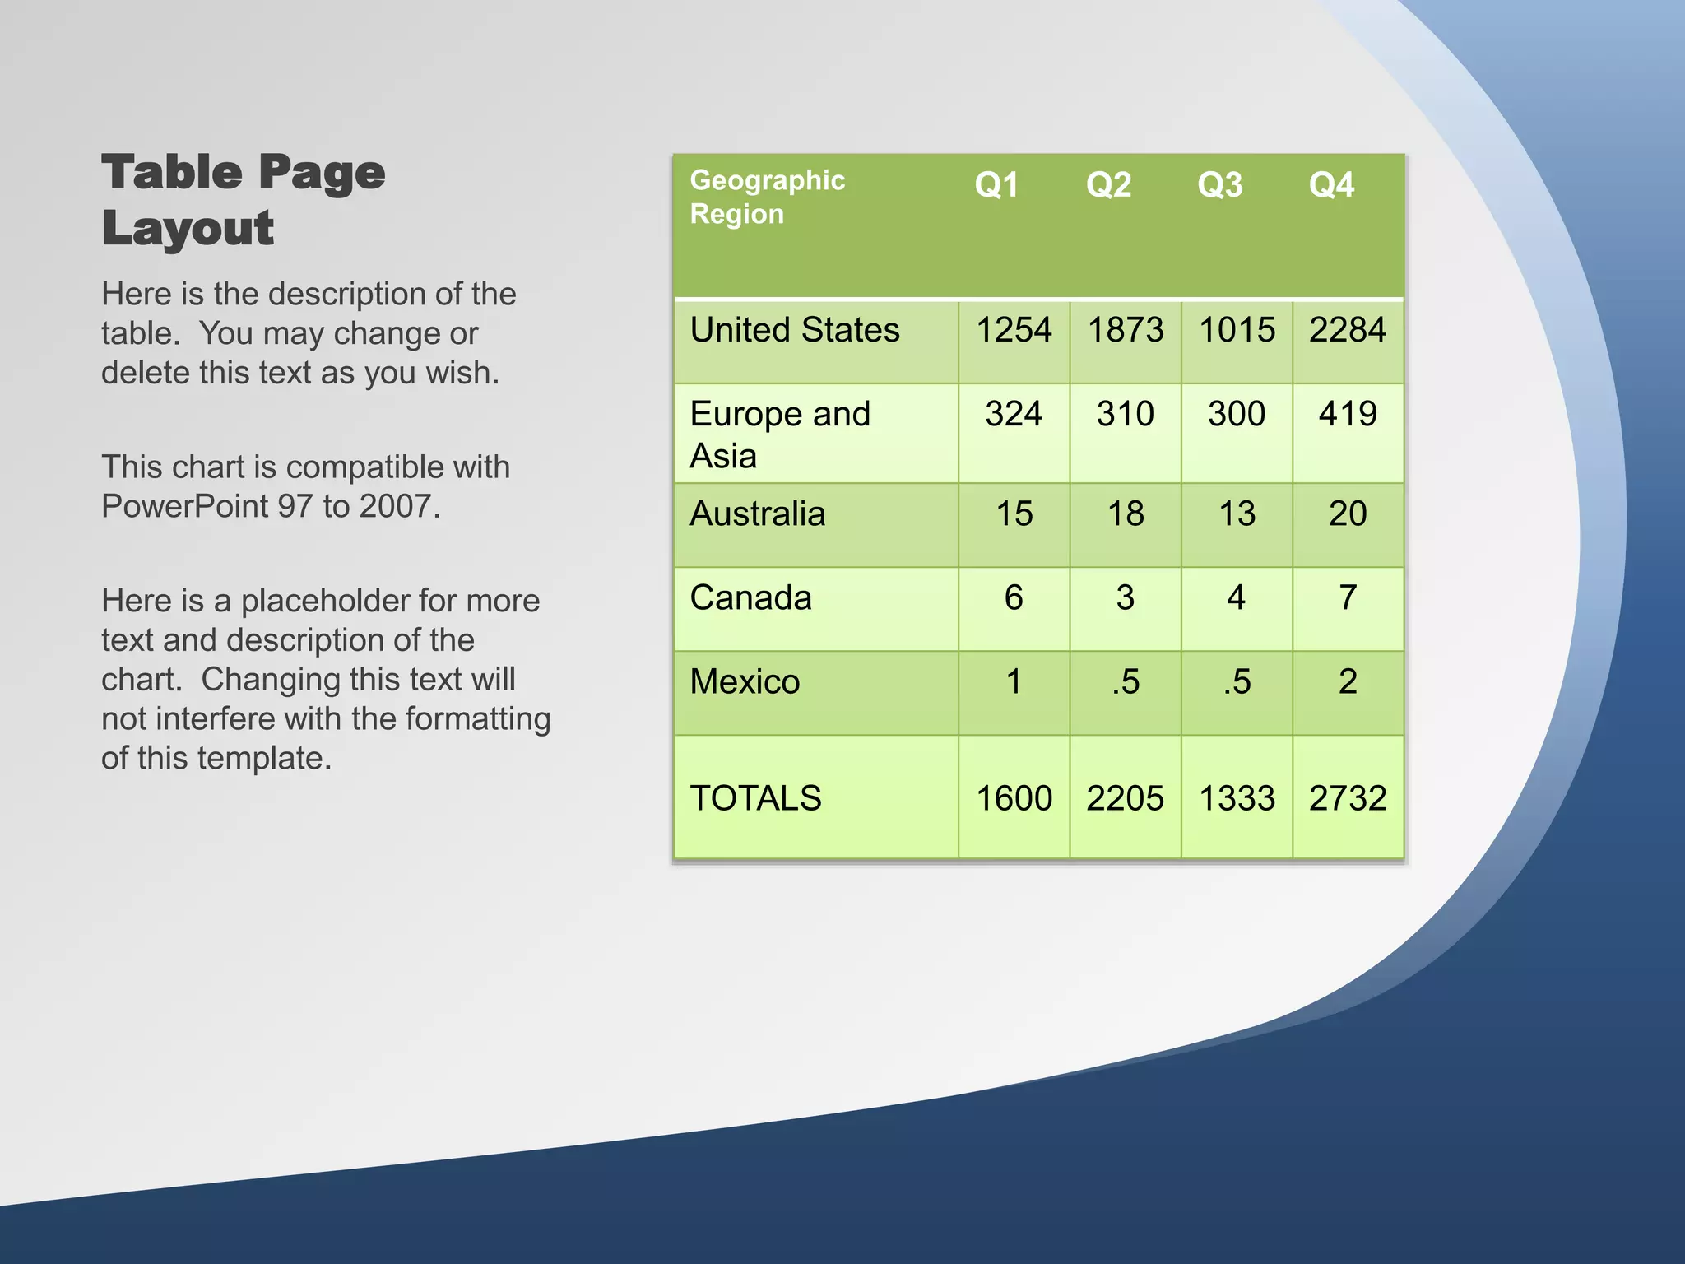Click the 'Australia' row label
The width and height of the screenshot is (1685, 1264).
757,513
